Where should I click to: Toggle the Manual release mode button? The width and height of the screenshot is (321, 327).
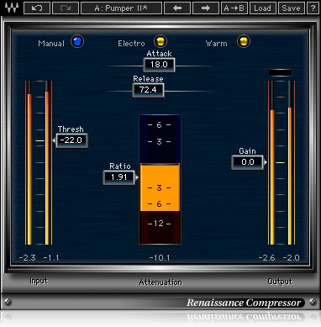point(77,41)
